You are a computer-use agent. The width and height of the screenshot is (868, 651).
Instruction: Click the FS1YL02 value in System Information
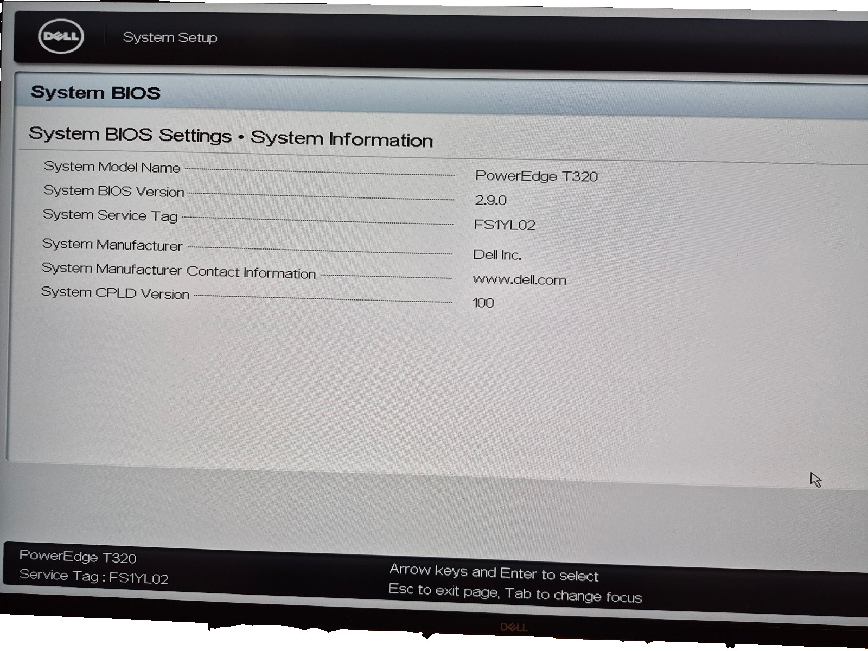(504, 225)
